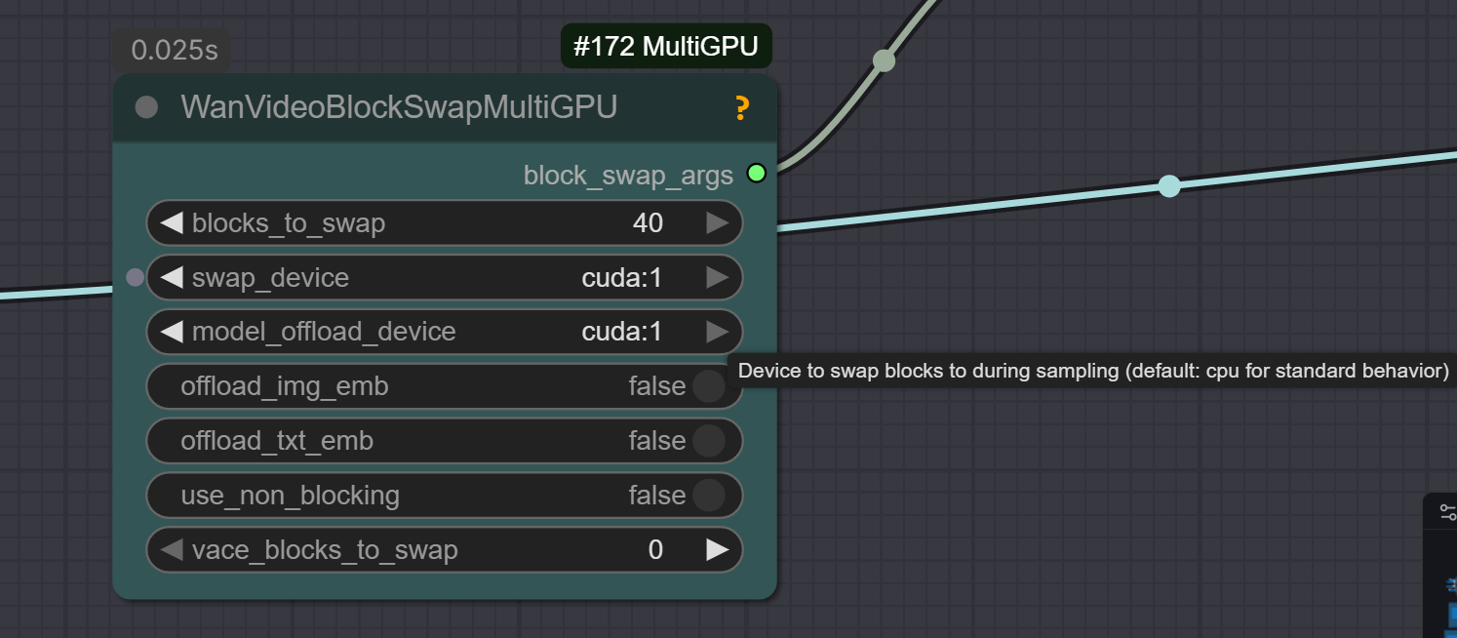
Task: Click the block_swap_args output label
Action: coord(628,175)
